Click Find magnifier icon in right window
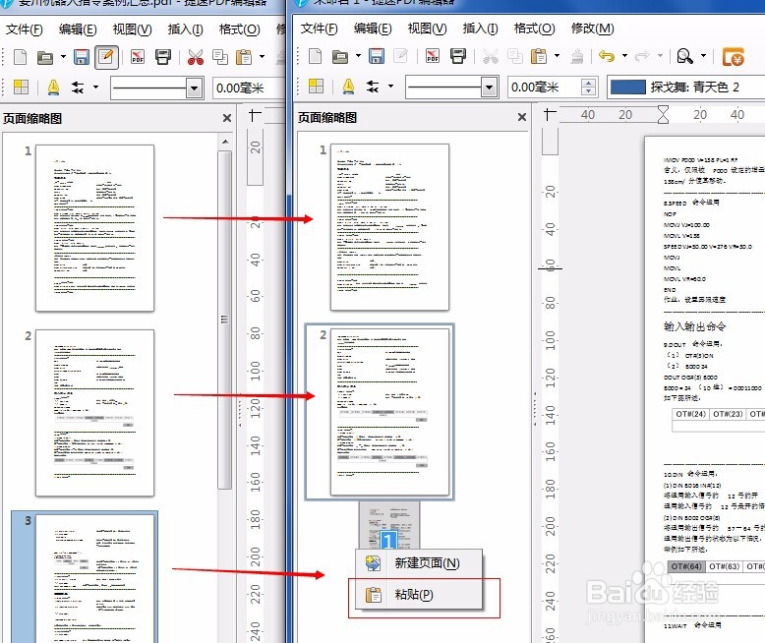765x643 pixels. pyautogui.click(x=685, y=57)
